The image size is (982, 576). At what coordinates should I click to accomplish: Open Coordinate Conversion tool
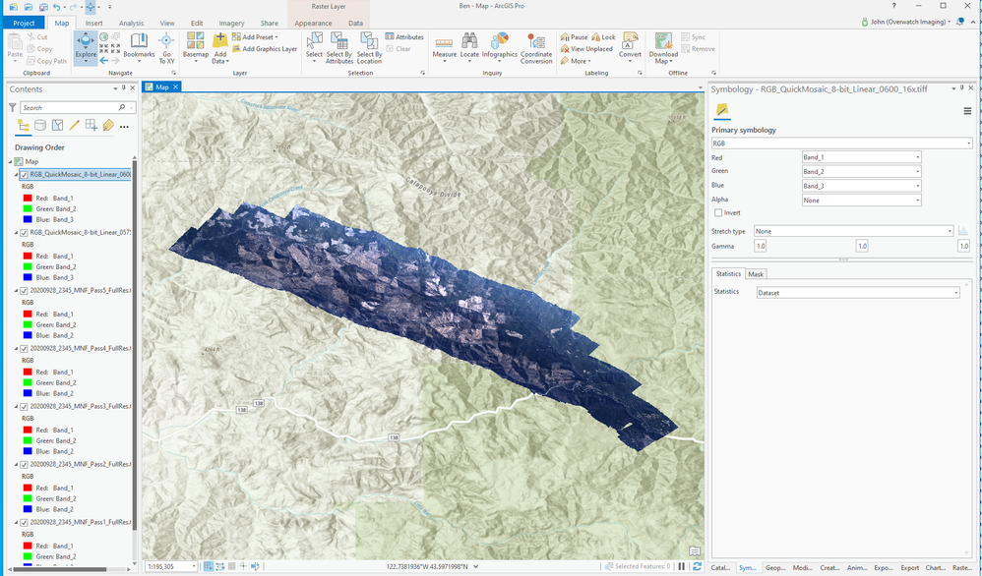(x=536, y=47)
